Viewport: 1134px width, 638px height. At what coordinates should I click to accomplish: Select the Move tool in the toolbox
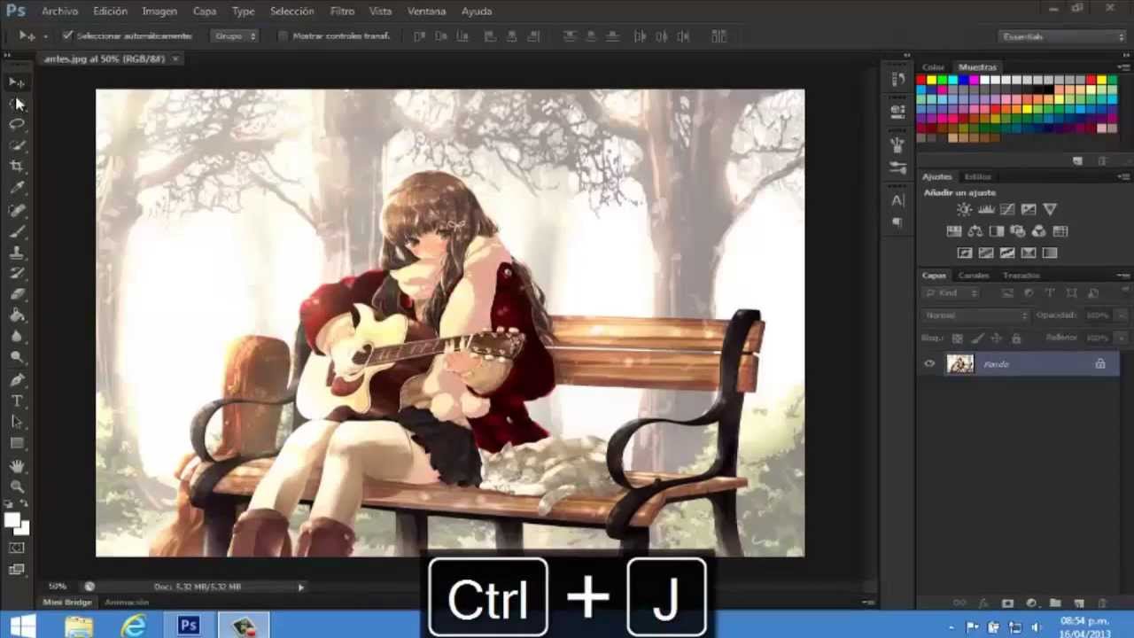coord(17,82)
